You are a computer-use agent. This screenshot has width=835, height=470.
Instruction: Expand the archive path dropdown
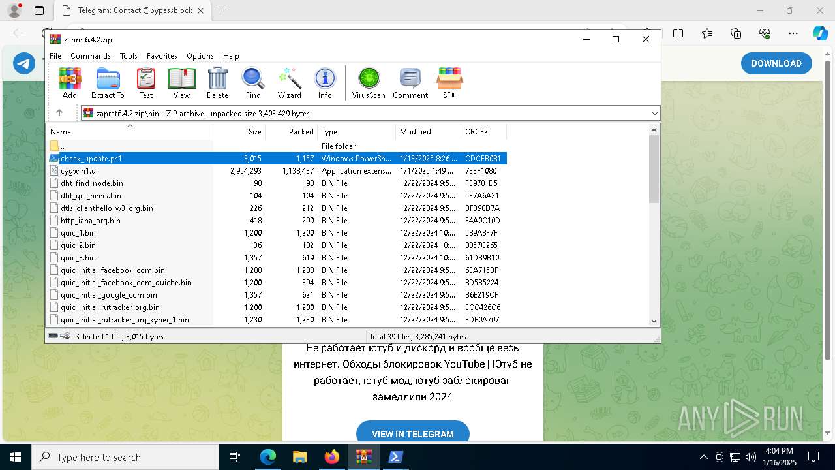click(x=654, y=114)
